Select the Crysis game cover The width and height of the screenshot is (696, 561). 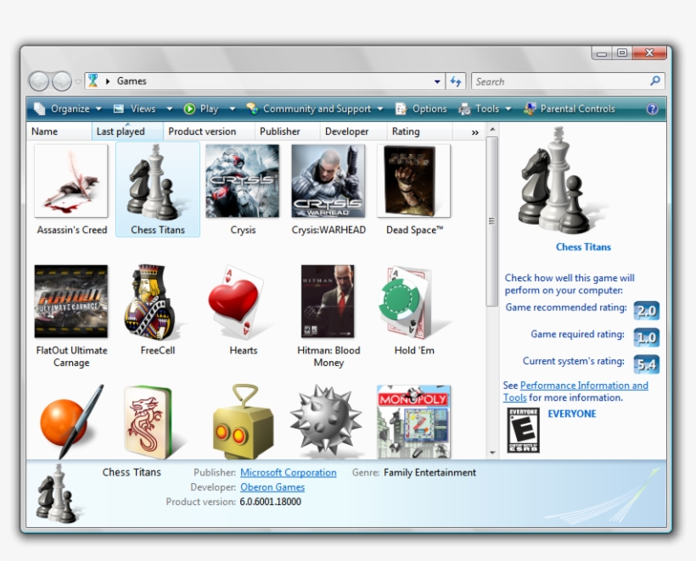(x=243, y=181)
